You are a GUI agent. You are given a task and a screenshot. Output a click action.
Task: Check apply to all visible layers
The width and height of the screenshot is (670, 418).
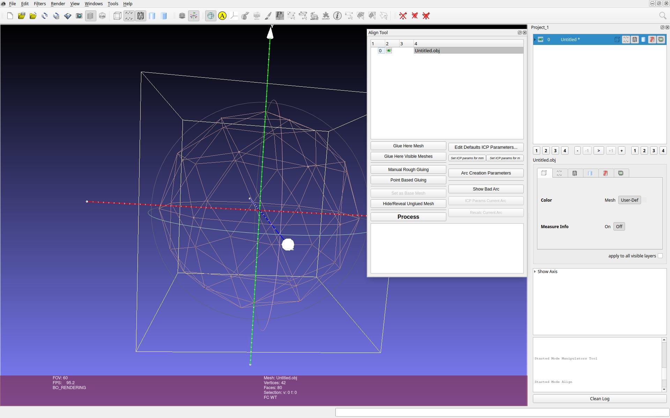[x=660, y=256]
